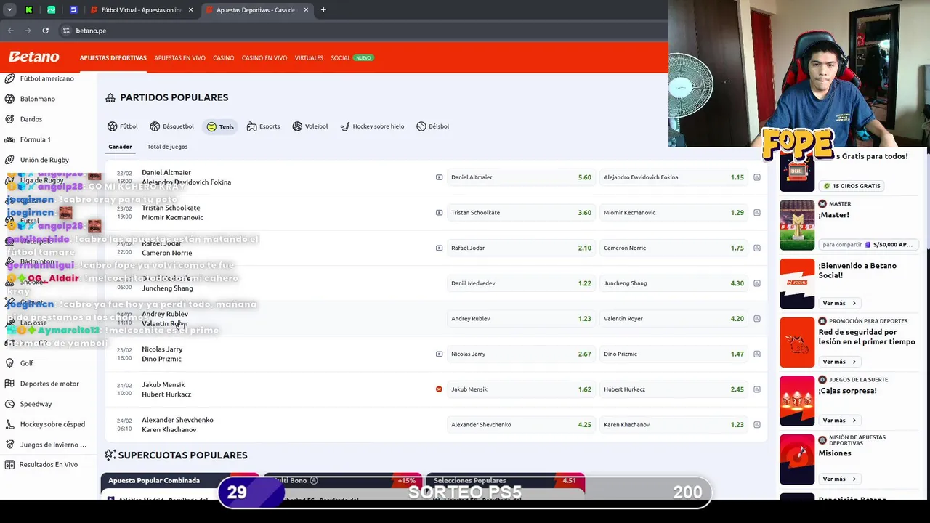Bet on Tristan Schoolkate at 3.60
The image size is (930, 523).
click(521, 213)
